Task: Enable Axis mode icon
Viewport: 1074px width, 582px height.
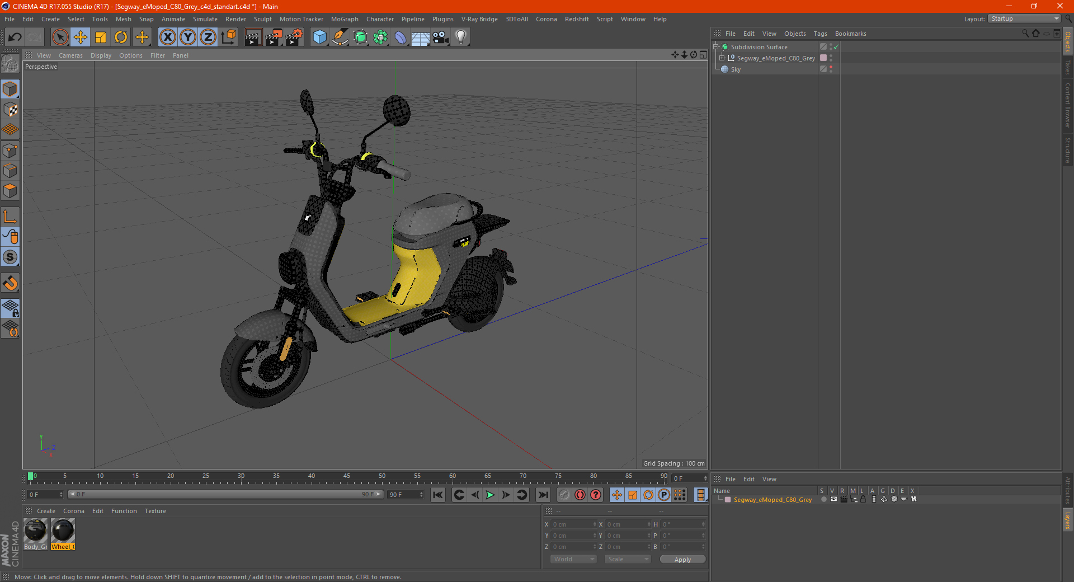Action: [10, 217]
